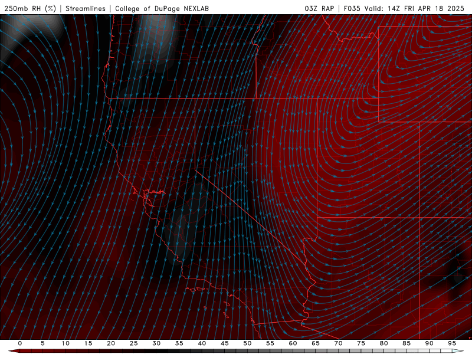This screenshot has height=354, width=472.
Task: Click the colorbar label "65"
Action: pos(316,343)
